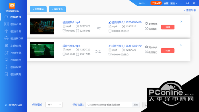Click 270.17MB size icon of 转换视频1

78,54
